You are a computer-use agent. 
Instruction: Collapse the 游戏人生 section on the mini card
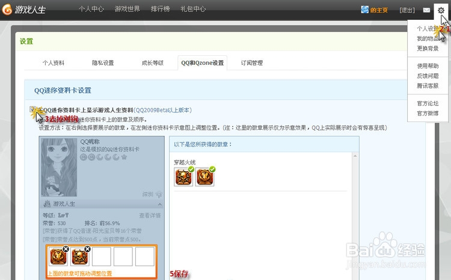pyautogui.click(x=159, y=204)
